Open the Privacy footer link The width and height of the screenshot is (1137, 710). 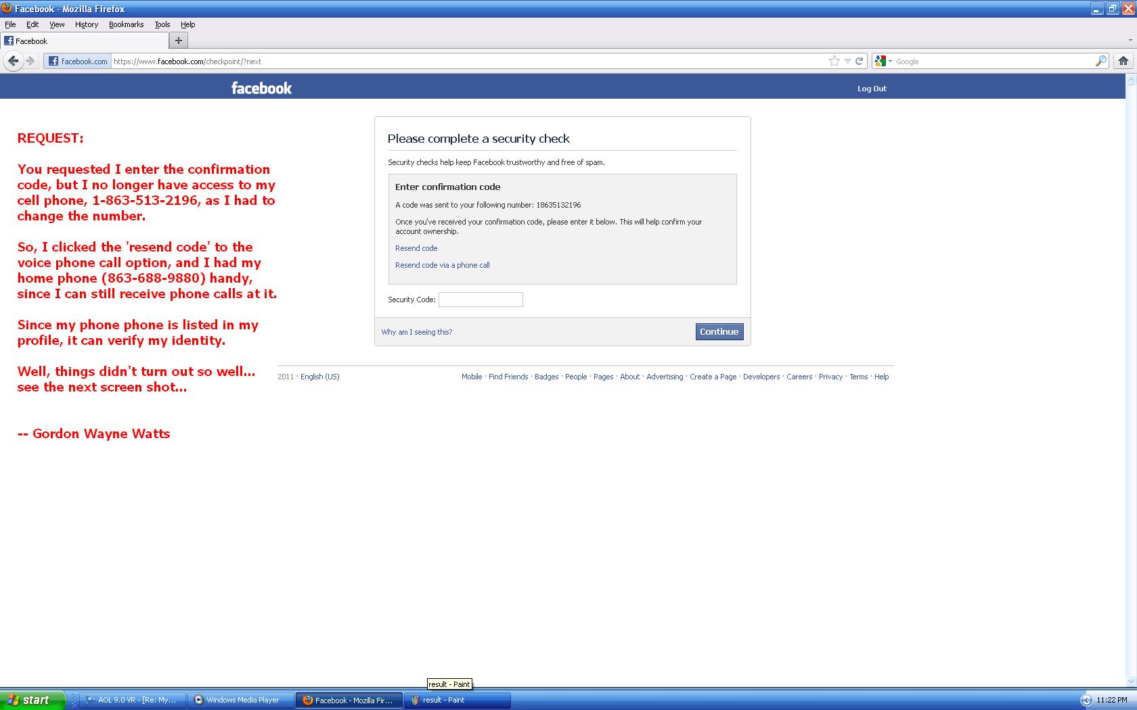(x=830, y=377)
